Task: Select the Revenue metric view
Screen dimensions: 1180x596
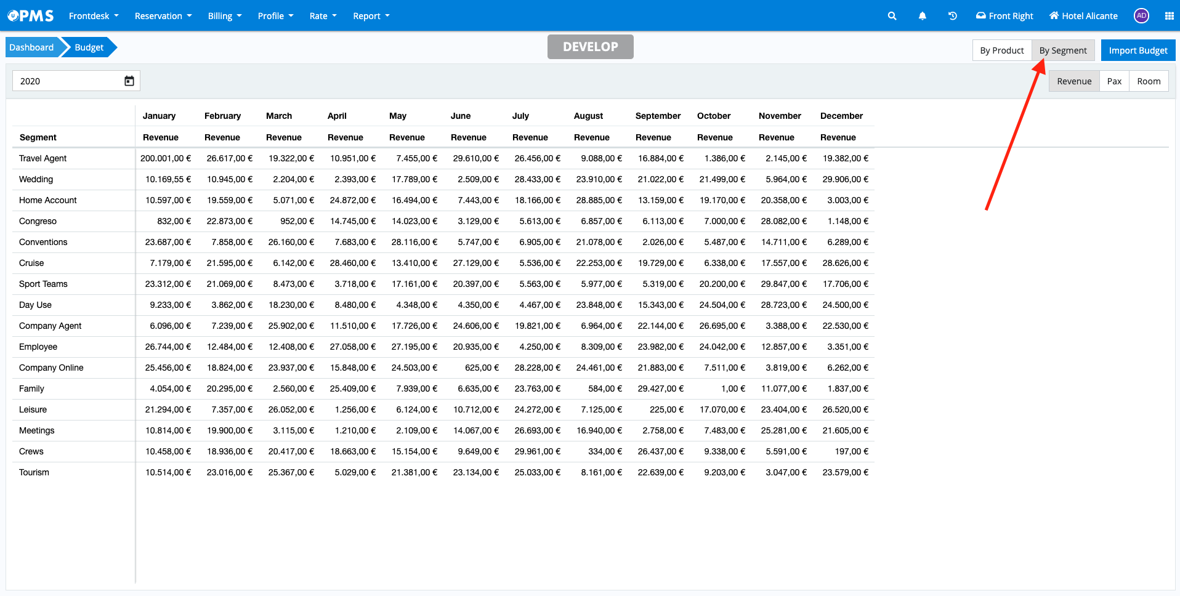Action: pyautogui.click(x=1074, y=81)
